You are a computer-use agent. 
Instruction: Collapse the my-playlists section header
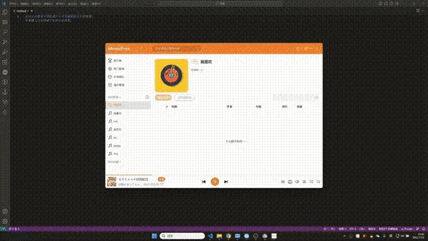click(x=114, y=97)
